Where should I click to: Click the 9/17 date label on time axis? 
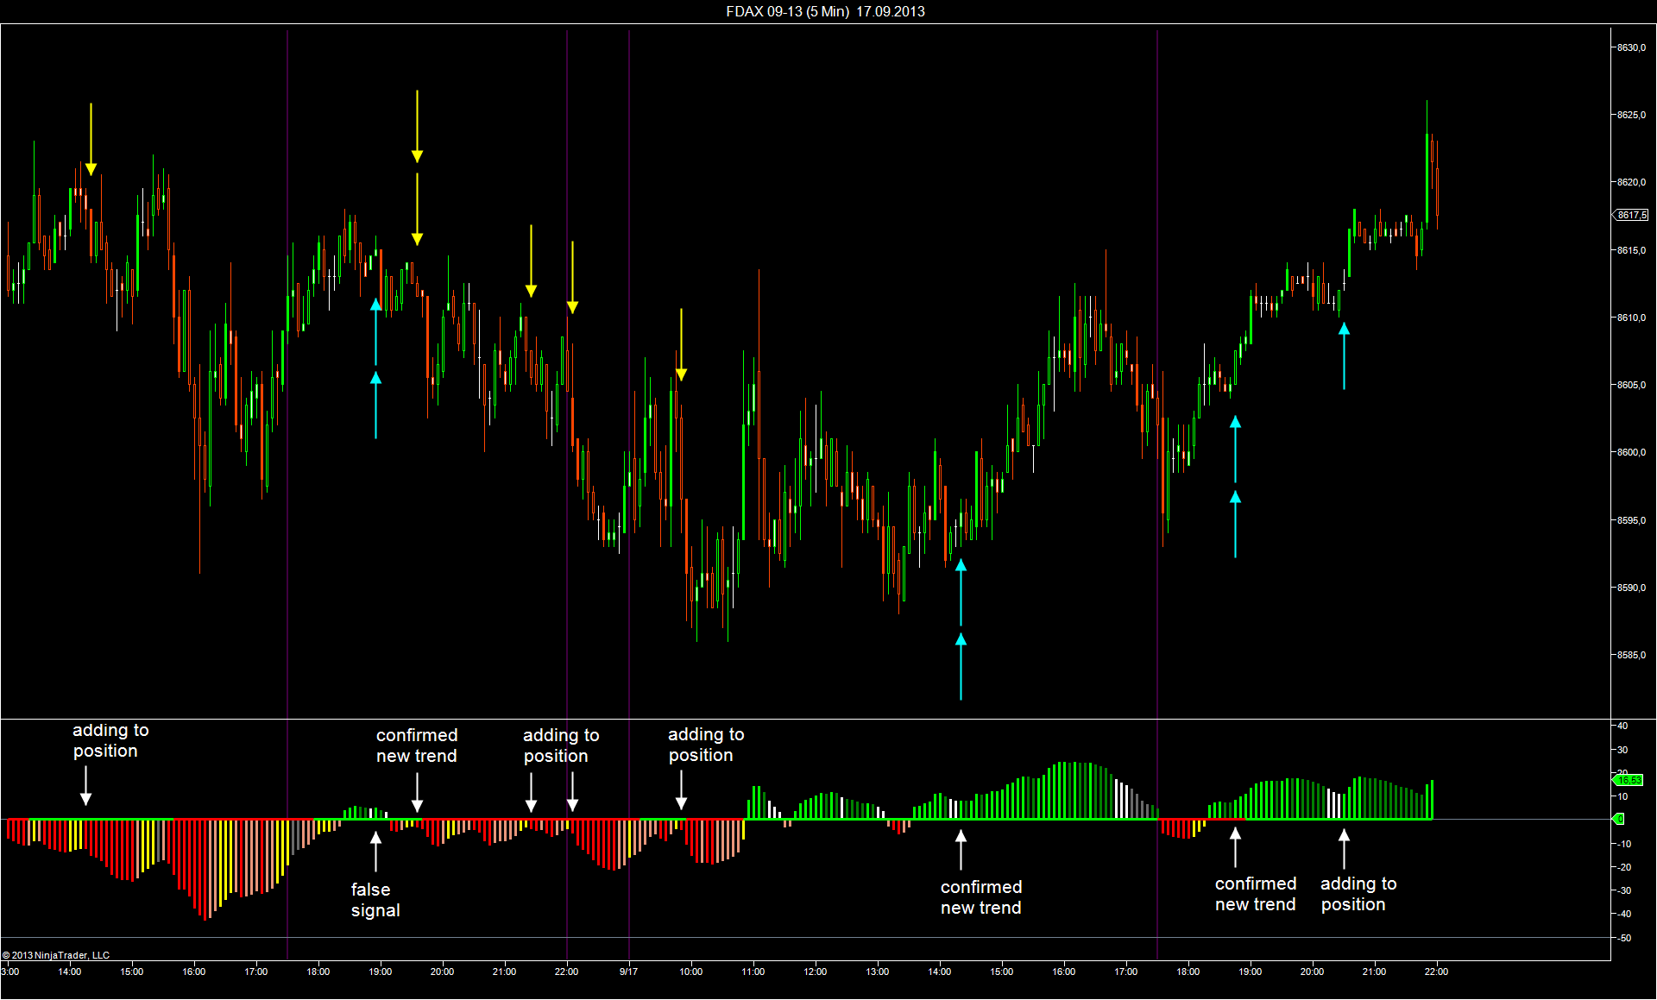[x=628, y=972]
